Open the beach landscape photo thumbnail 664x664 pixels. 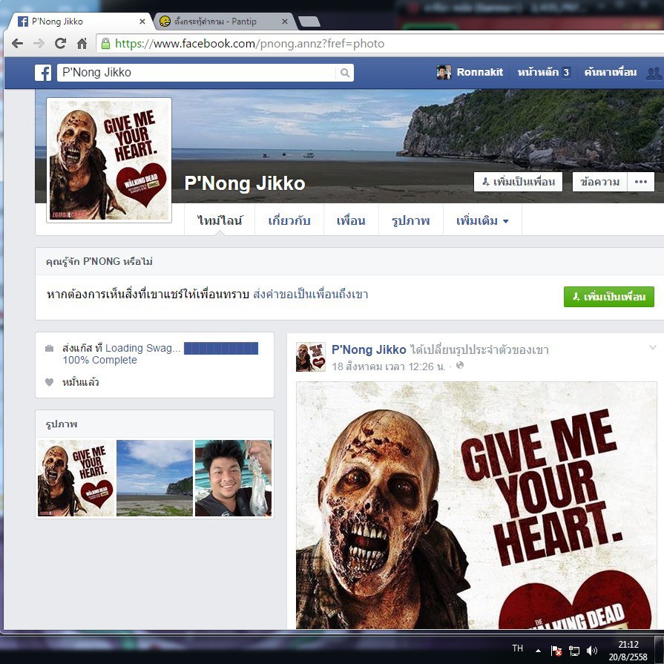click(x=154, y=478)
